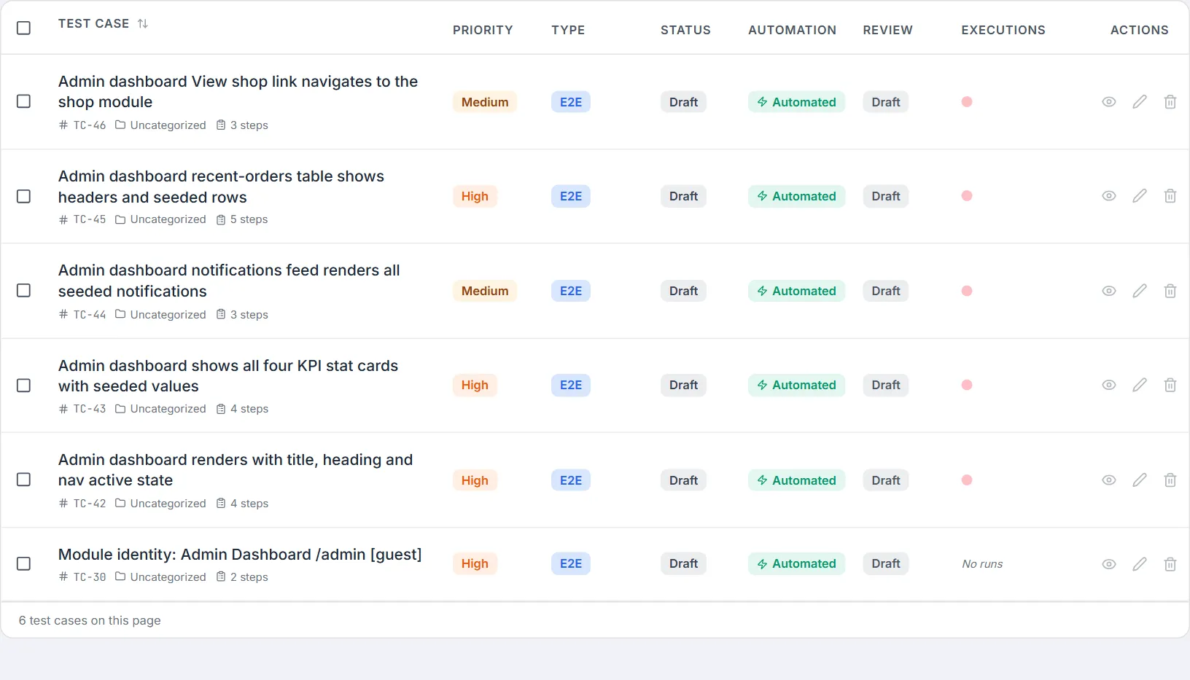Edit test case TC-45 with pencil icon

pos(1139,196)
